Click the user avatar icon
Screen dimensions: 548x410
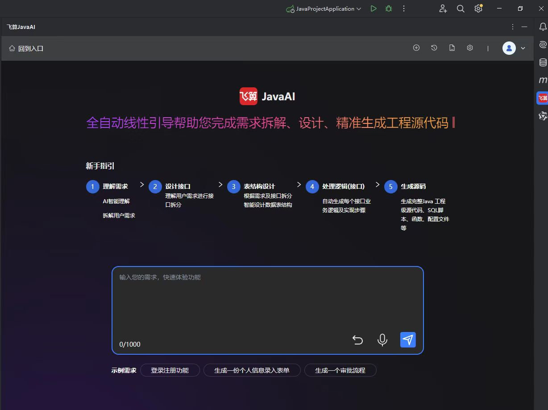click(509, 48)
